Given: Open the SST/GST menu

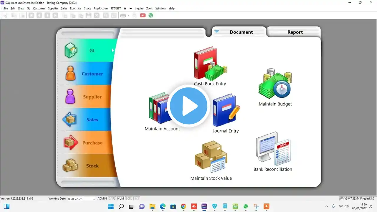Looking at the screenshot, I should (116, 9).
